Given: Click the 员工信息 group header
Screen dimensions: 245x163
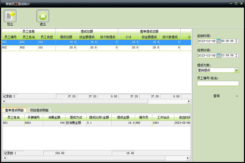Looking at the screenshot, I should 29,31.
